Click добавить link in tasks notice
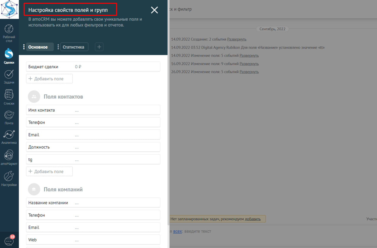This screenshot has width=377, height=248. [x=253, y=219]
